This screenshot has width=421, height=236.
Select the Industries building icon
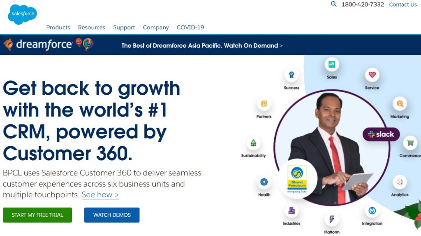[291, 211]
